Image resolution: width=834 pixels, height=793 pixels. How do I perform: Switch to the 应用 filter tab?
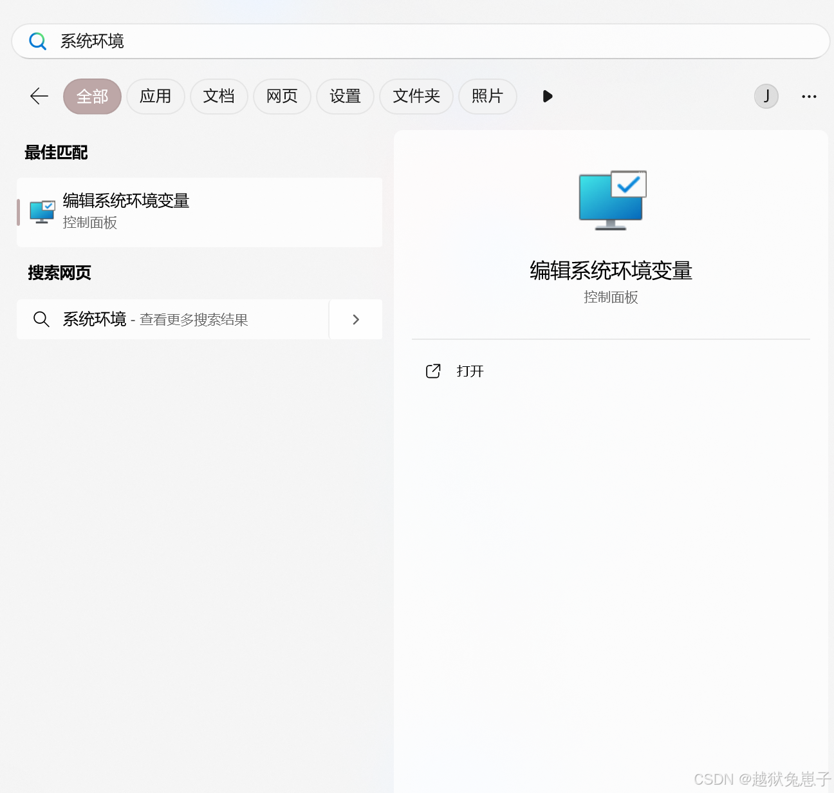(156, 96)
